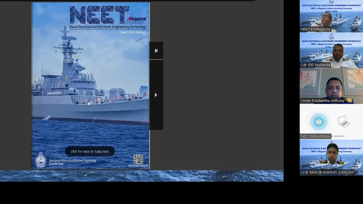Click the 'LCdr BAALSB Arachchi 228922M' name label
The width and height of the screenshot is (363, 204).
(327, 172)
